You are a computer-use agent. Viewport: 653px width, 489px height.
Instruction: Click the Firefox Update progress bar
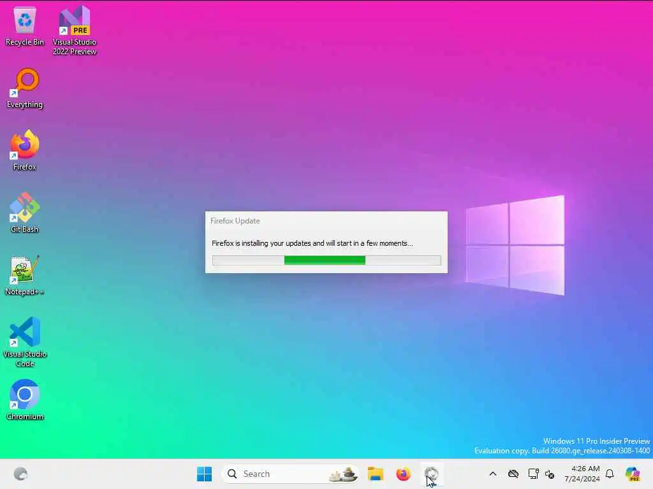[x=326, y=260]
